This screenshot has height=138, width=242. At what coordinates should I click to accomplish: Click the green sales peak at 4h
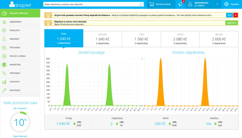click(x=67, y=85)
